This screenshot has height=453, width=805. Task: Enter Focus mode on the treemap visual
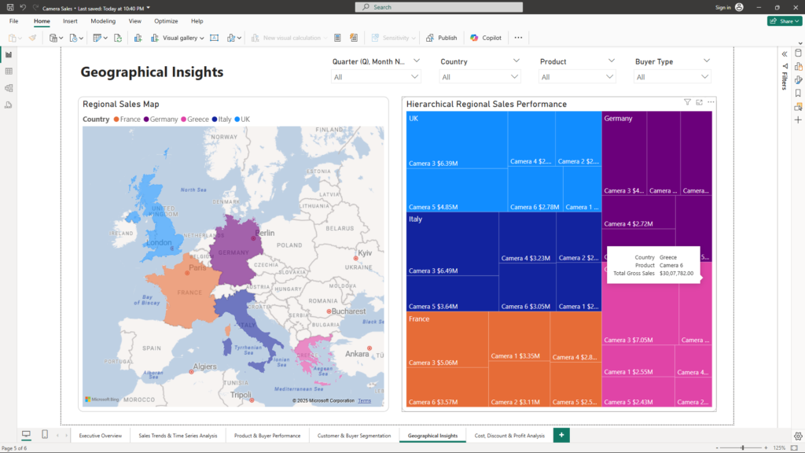699,102
